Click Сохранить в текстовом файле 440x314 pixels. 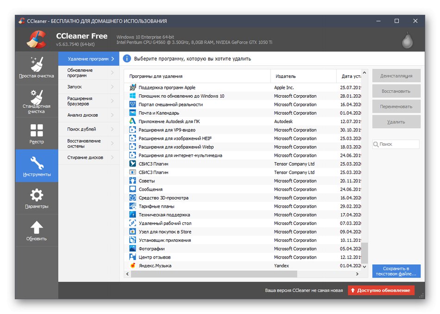pos(396,271)
